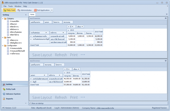Screen dimensions: 170x111
Task: Click 'Registered Version' in the status bar
Action: [x=159, y=108]
